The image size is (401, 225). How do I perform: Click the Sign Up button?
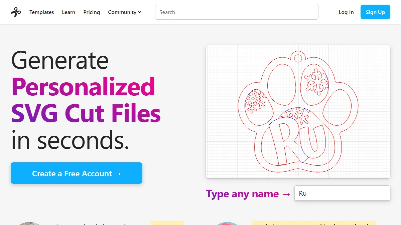pyautogui.click(x=375, y=12)
